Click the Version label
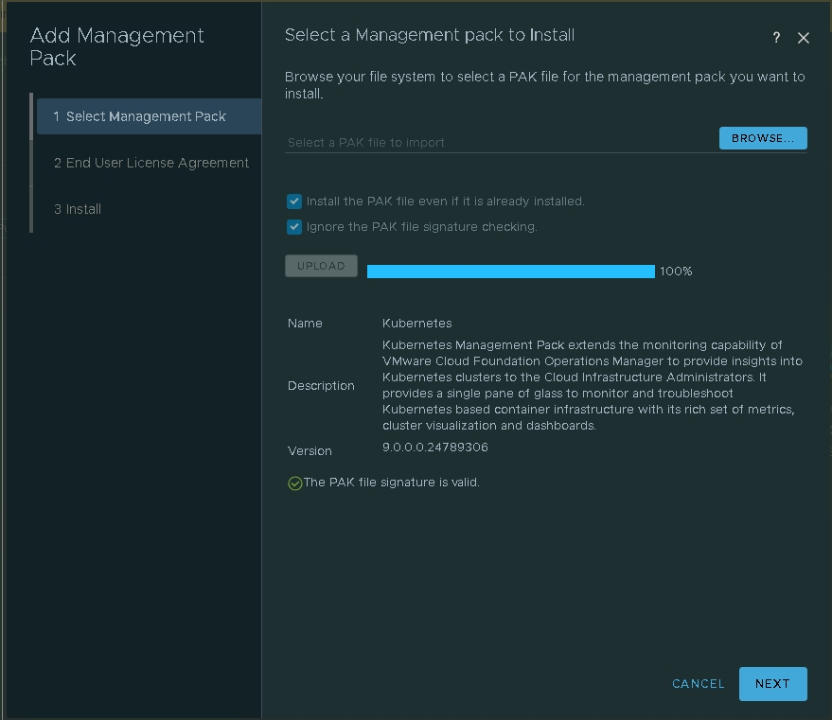Viewport: 832px width, 720px height. pos(310,451)
